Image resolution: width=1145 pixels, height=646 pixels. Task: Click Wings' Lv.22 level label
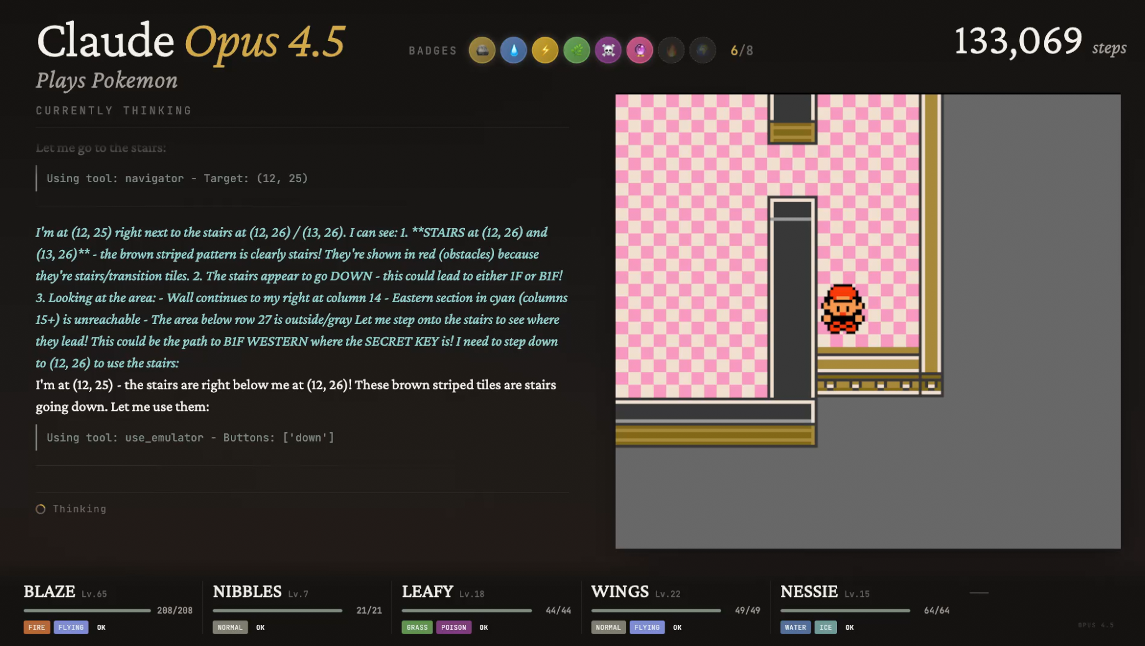point(668,594)
